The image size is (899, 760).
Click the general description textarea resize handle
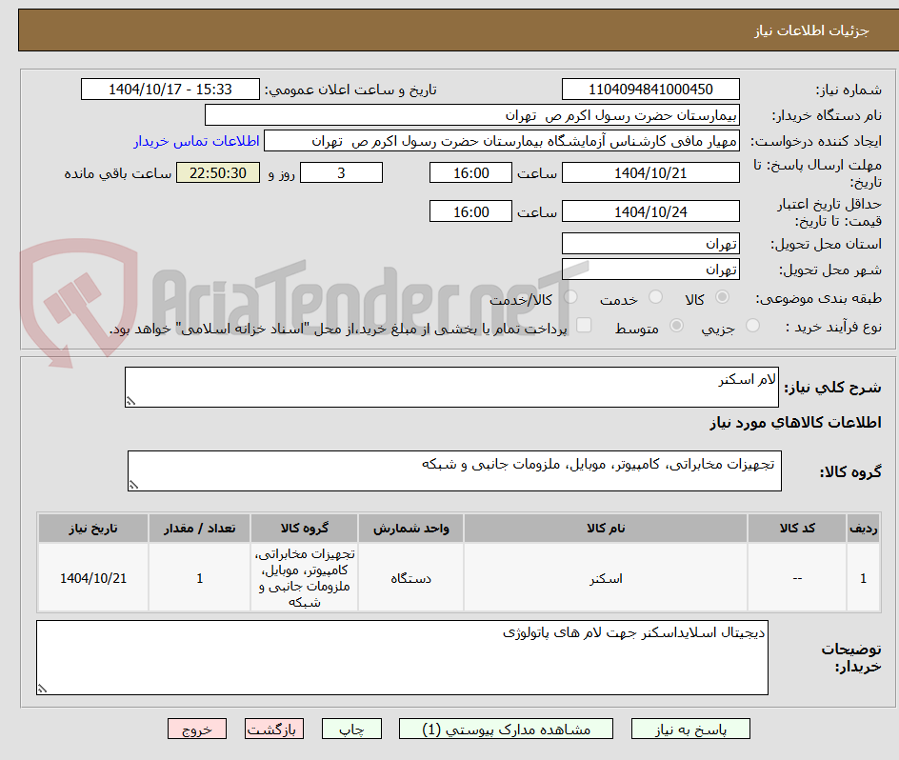[x=130, y=402]
